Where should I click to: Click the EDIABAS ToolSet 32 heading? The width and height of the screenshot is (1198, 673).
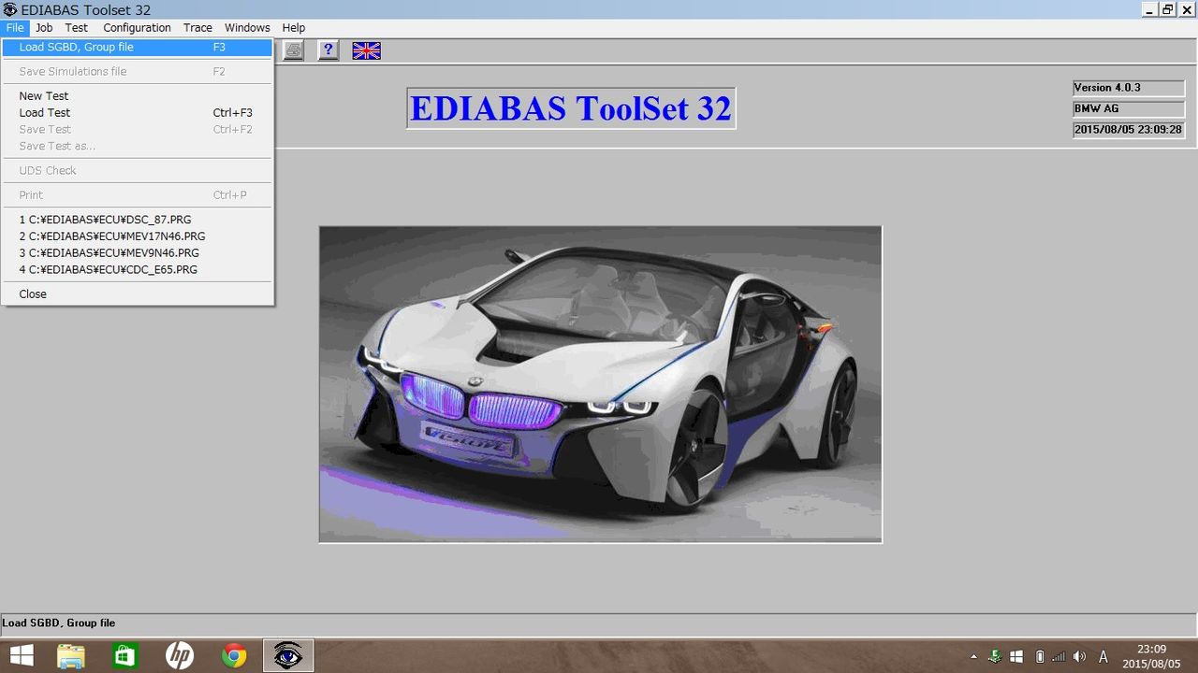point(571,108)
